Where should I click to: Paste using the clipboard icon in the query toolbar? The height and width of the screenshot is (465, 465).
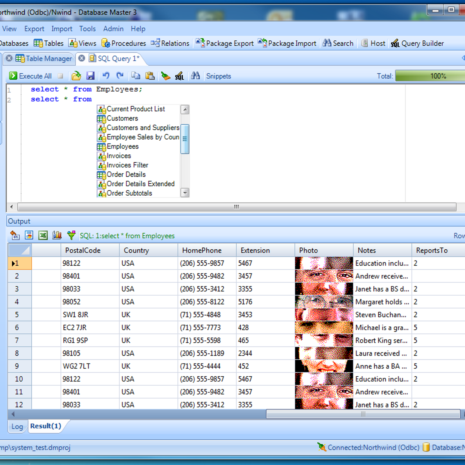[150, 76]
